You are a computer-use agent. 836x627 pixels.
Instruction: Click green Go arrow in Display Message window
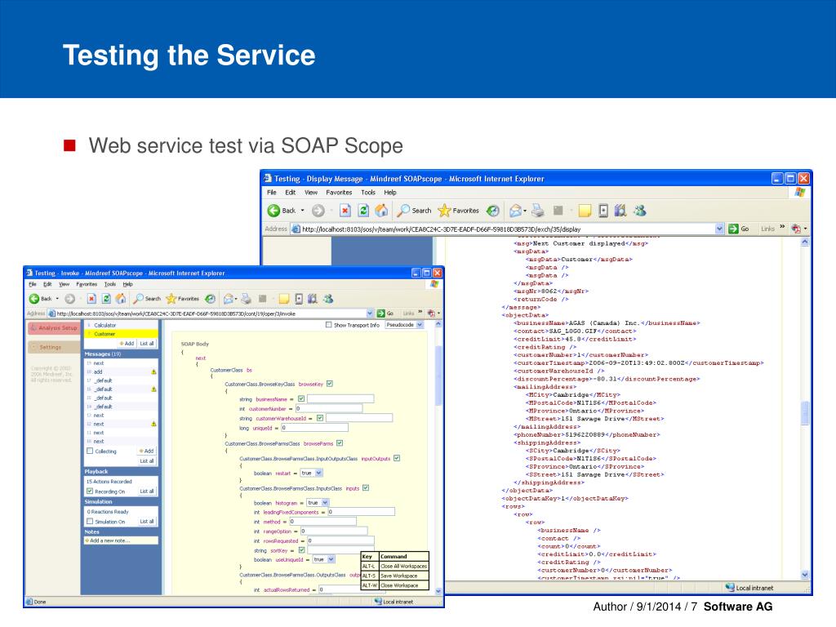click(x=734, y=229)
